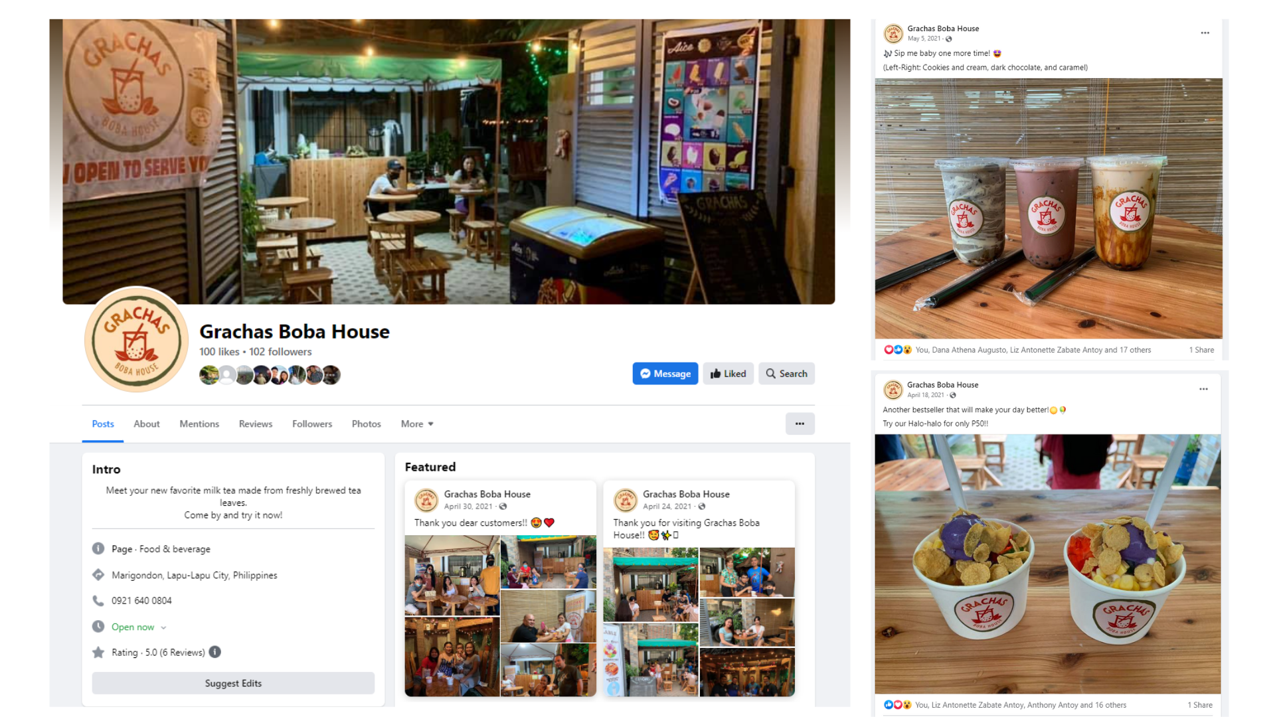Click the Search button

tap(786, 374)
